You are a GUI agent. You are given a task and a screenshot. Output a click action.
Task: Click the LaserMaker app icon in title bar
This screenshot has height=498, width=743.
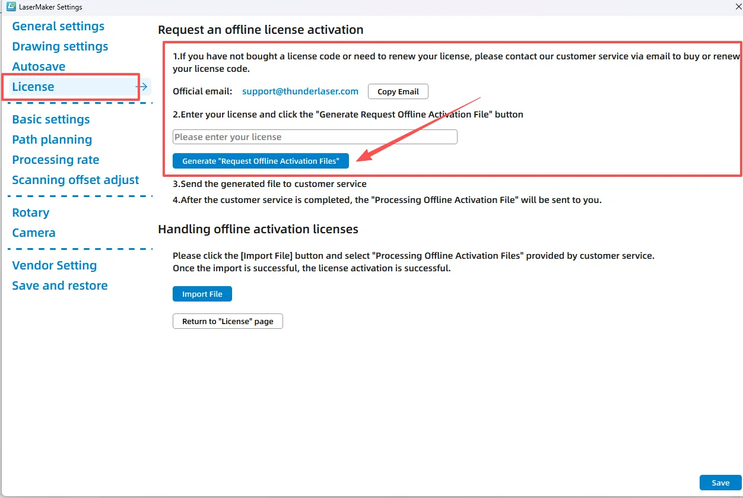11,7
